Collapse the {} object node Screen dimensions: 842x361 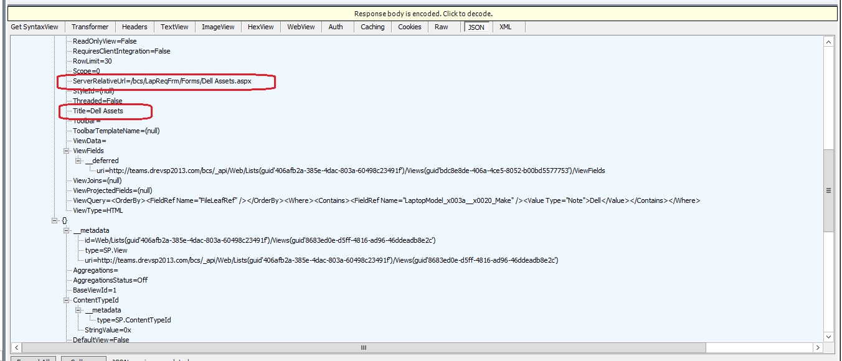pos(54,220)
